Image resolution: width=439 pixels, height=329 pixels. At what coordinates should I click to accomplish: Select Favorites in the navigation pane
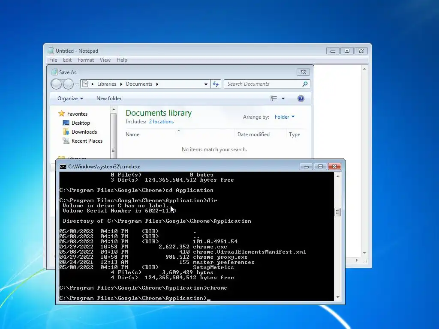click(77, 114)
